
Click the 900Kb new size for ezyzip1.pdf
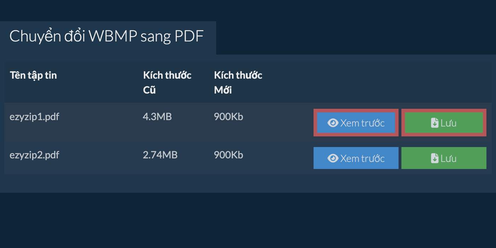[229, 117]
